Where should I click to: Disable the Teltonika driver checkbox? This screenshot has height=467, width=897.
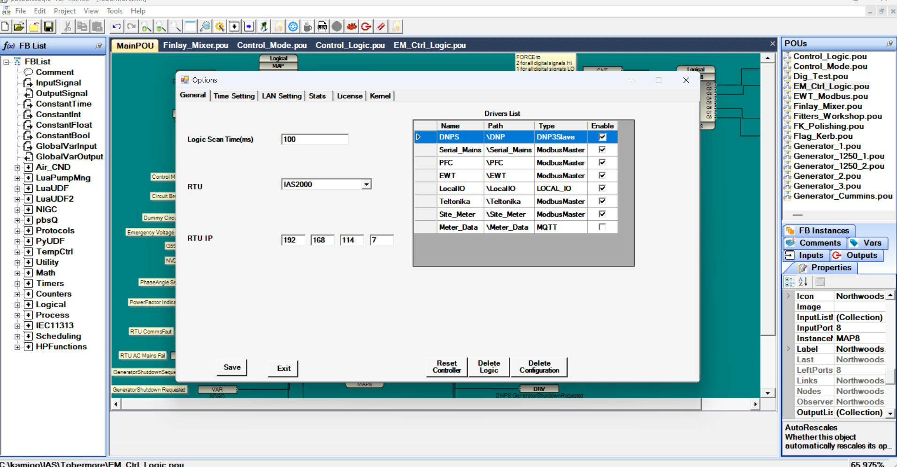point(602,201)
